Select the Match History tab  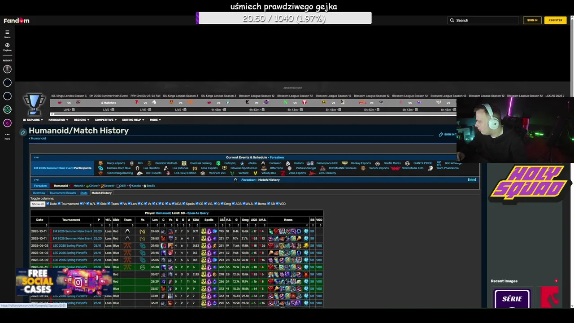click(x=102, y=193)
